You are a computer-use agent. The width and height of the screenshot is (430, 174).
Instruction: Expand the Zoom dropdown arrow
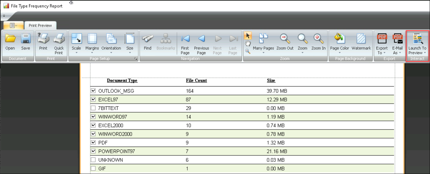tap(303, 53)
